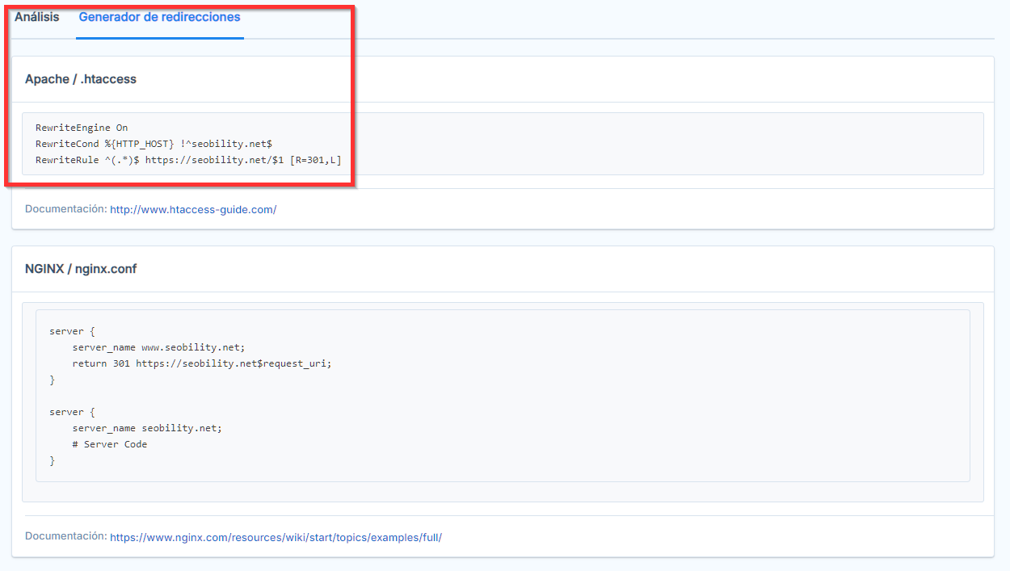The image size is (1010, 571).
Task: Open the nginx.com documentation link
Action: tap(276, 537)
